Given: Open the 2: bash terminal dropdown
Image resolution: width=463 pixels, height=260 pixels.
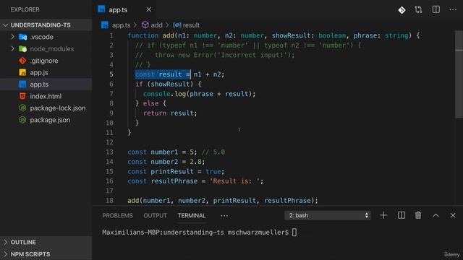Looking at the screenshot, I should coord(328,215).
